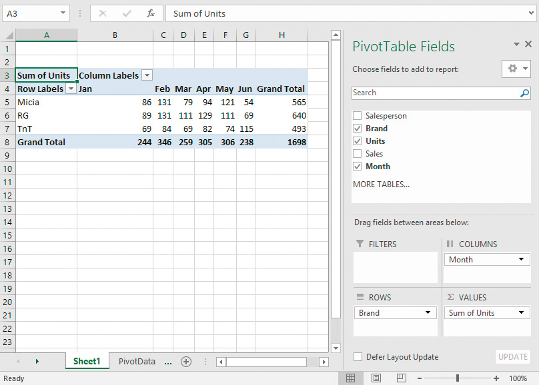539x385 pixels.
Task: Switch to Normal view in status bar
Action: pos(351,378)
